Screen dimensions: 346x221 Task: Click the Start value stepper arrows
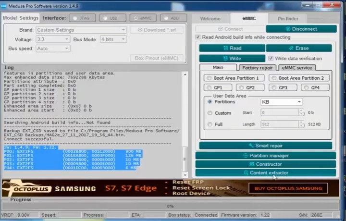[301, 112]
